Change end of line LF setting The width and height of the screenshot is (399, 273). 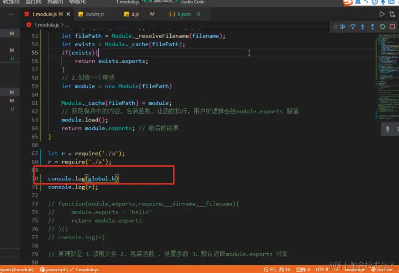pyautogui.click(x=336, y=270)
